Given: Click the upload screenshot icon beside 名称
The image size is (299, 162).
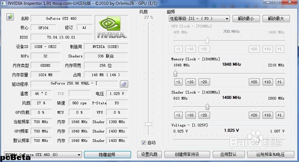Looking at the screenshot, I should pos(10,17).
